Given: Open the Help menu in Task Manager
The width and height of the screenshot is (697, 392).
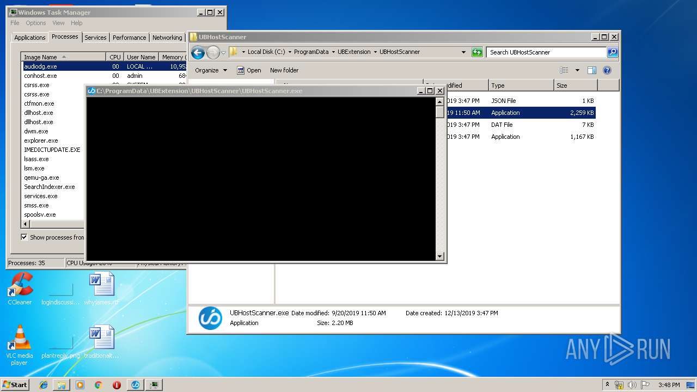Looking at the screenshot, I should pos(76,23).
